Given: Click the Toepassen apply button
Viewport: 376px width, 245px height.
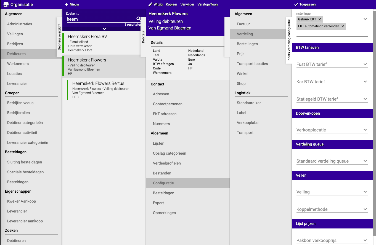Looking at the screenshot, I should pyautogui.click(x=305, y=4).
